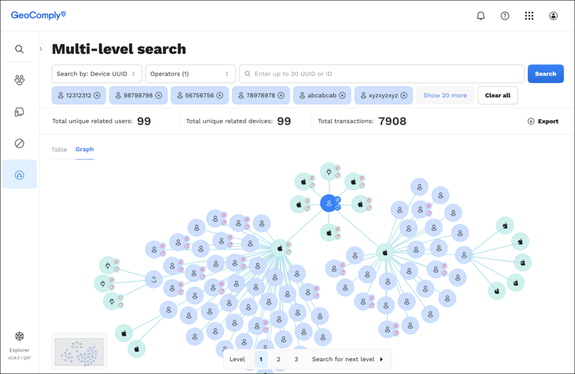Open the help question mark icon
The width and height of the screenshot is (575, 374).
click(x=505, y=16)
